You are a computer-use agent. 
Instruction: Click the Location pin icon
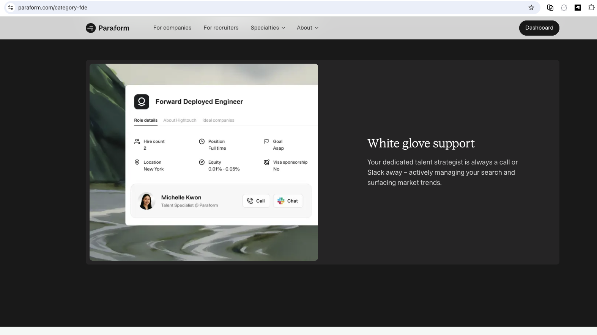click(x=137, y=162)
